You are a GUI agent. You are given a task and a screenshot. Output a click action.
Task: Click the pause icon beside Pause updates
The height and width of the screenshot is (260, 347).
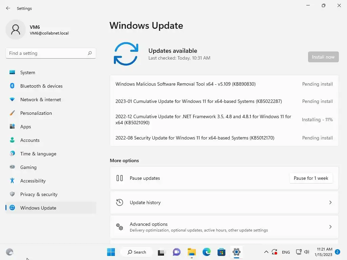click(x=120, y=178)
